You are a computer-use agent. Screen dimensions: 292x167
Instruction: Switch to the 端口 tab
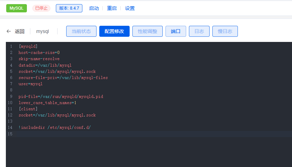(176, 31)
